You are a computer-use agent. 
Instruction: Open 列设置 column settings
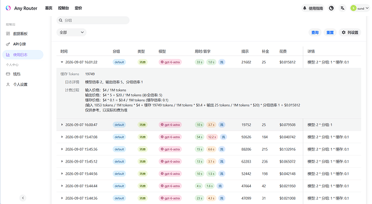pyautogui.click(x=350, y=32)
